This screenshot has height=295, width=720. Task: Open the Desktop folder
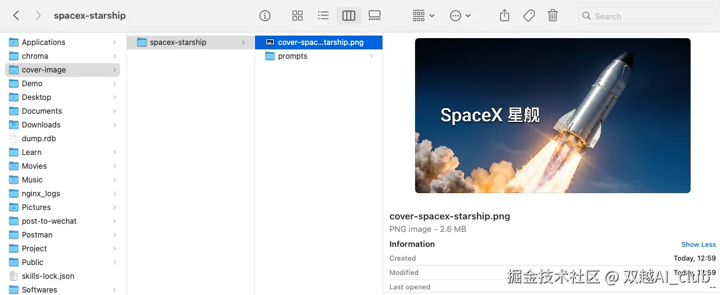(x=62, y=97)
